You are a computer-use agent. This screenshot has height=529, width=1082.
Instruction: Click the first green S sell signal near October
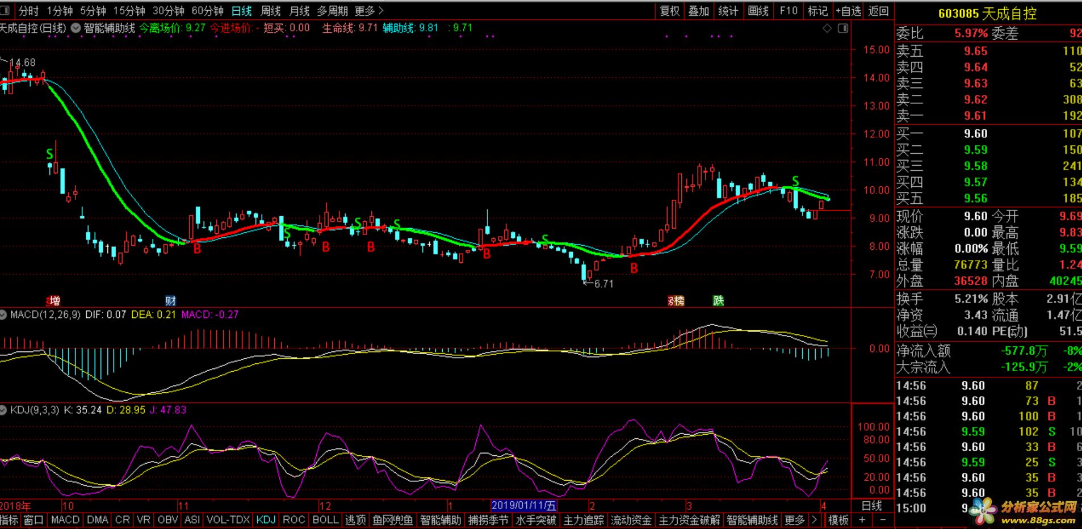click(x=50, y=154)
